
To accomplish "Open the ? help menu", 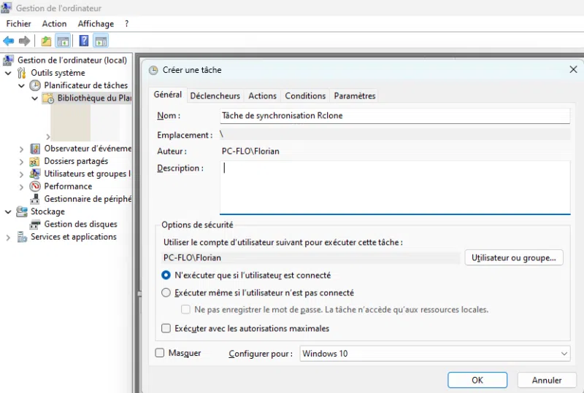I will point(126,24).
